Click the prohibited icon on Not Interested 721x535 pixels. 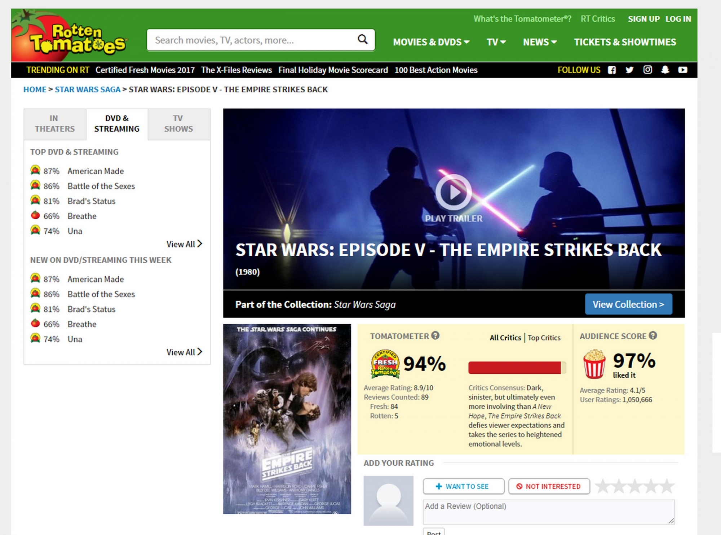click(x=519, y=486)
